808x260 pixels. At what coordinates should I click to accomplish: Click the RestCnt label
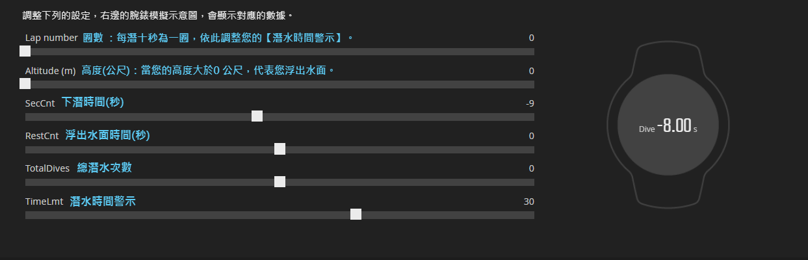42,136
